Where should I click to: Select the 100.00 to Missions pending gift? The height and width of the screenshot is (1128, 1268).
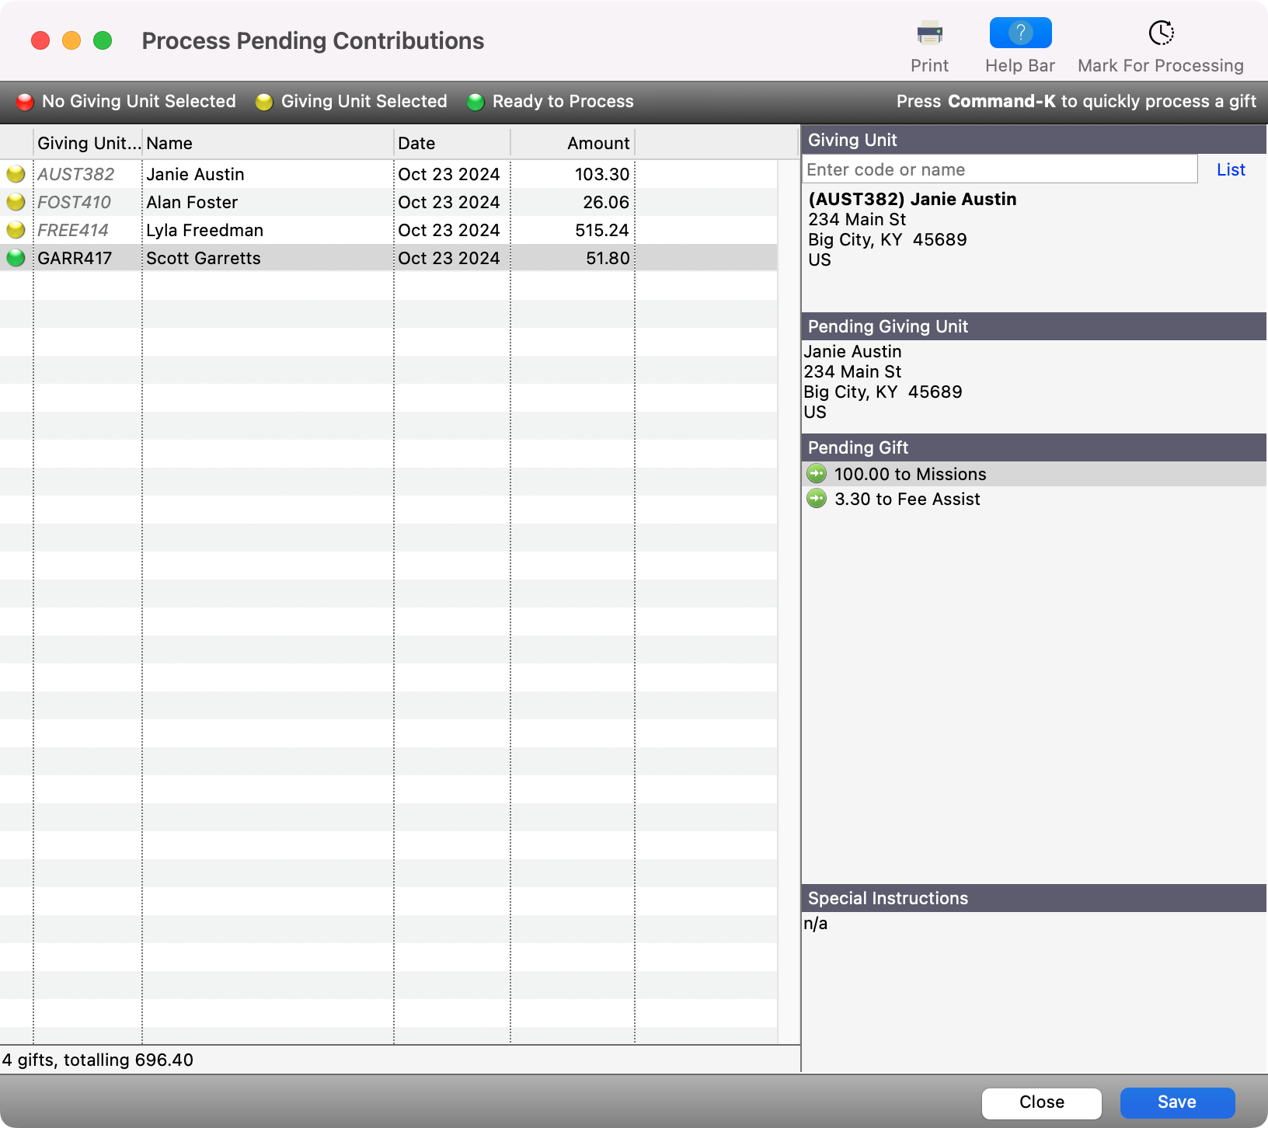click(910, 474)
